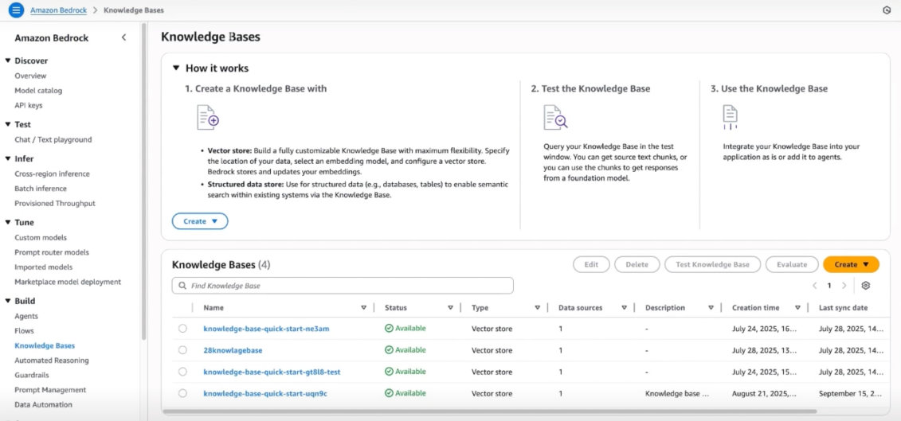Image resolution: width=901 pixels, height=421 pixels.
Task: Collapse the Infer sidebar group
Action: pyautogui.click(x=8, y=158)
